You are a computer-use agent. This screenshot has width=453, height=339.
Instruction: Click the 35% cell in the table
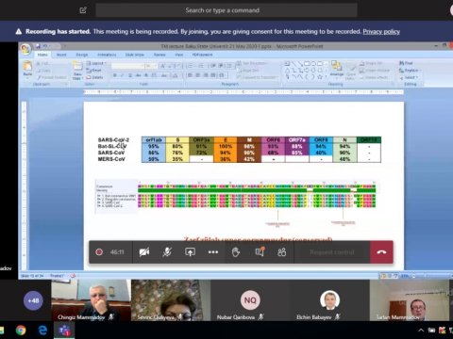(x=177, y=159)
